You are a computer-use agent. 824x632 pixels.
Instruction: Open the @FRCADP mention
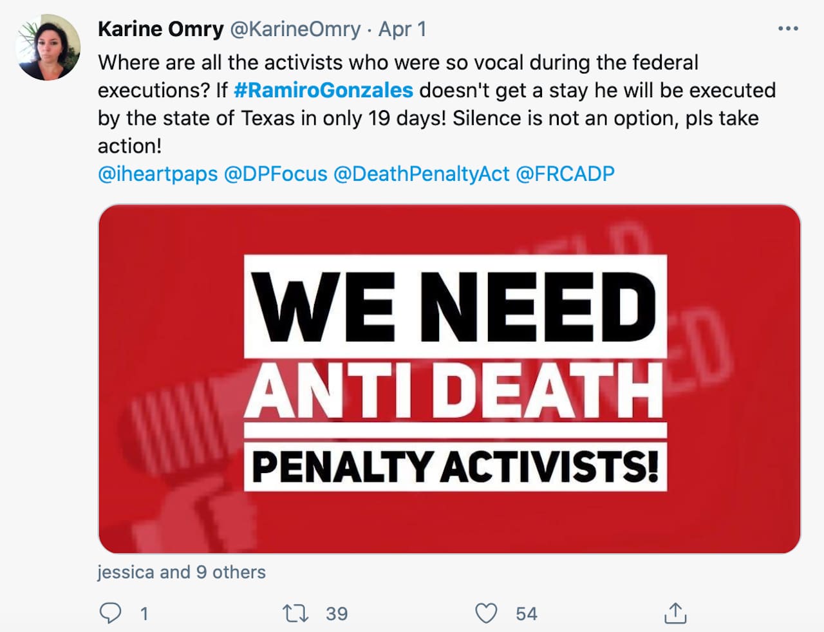point(565,174)
